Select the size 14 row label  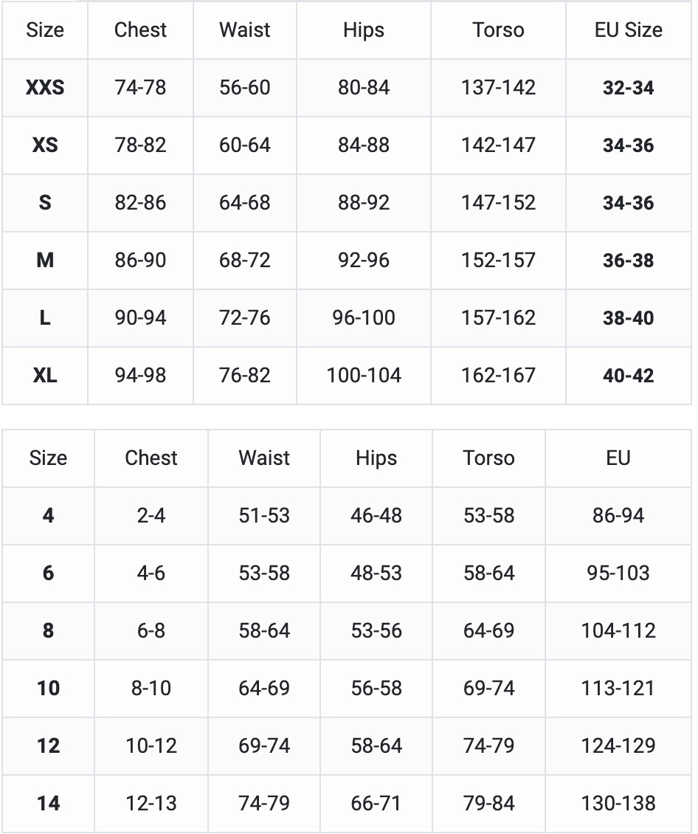click(48, 803)
